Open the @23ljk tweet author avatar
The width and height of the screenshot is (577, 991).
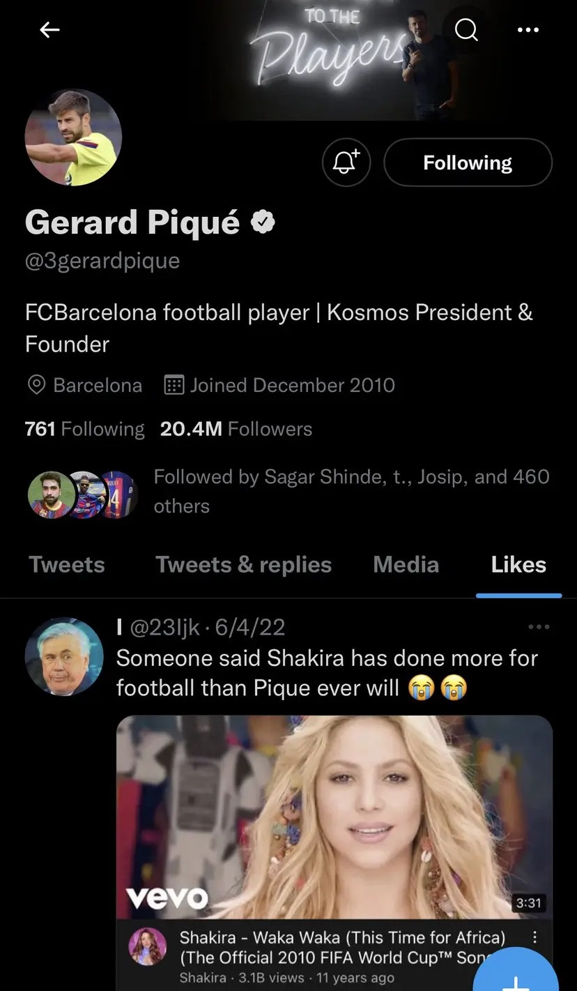click(x=64, y=656)
